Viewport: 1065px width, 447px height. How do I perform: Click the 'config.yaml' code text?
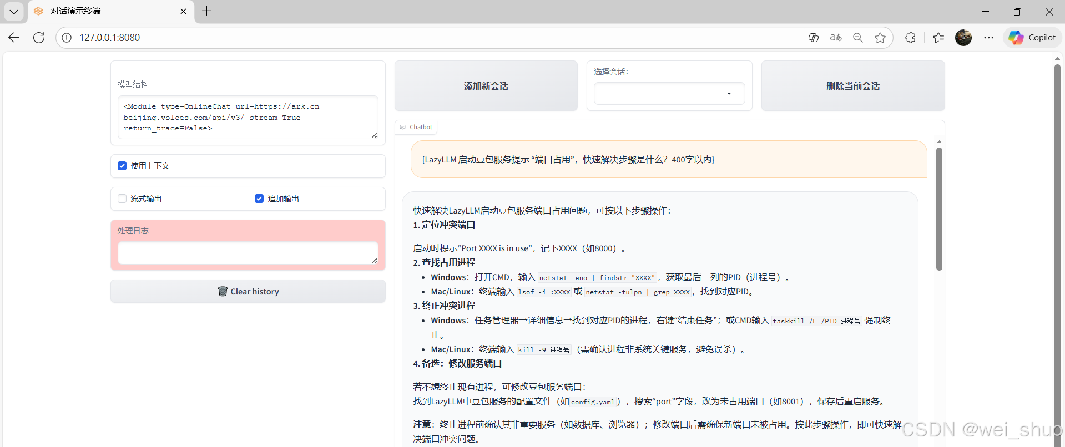593,402
